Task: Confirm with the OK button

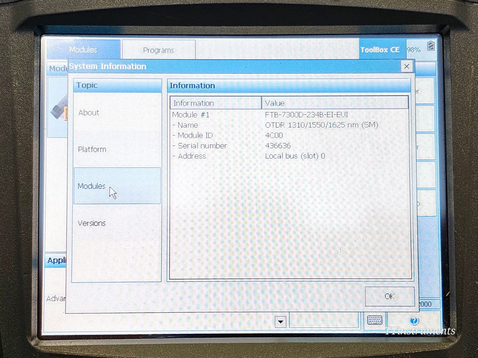Action: click(x=390, y=296)
